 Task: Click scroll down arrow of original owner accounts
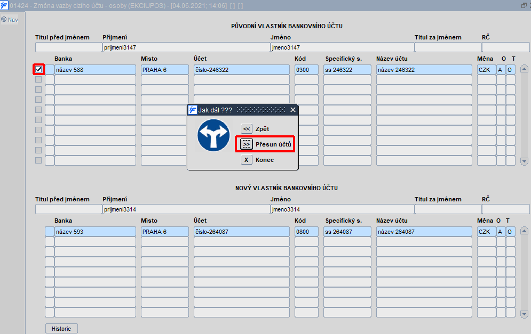pyautogui.click(x=524, y=161)
